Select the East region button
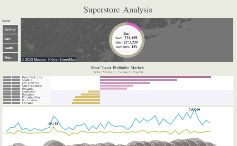The image size is (237, 146). click(10, 39)
